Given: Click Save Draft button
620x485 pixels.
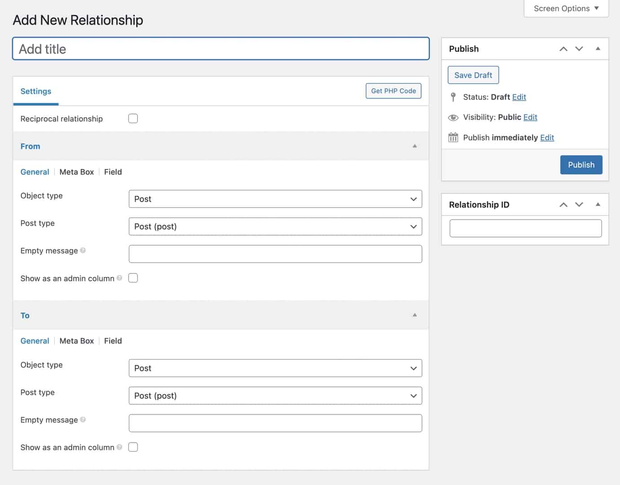Looking at the screenshot, I should pyautogui.click(x=473, y=75).
